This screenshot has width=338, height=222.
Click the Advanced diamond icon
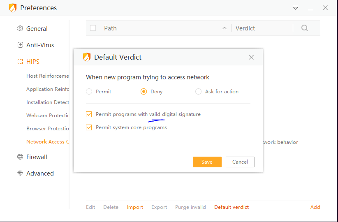click(20, 173)
